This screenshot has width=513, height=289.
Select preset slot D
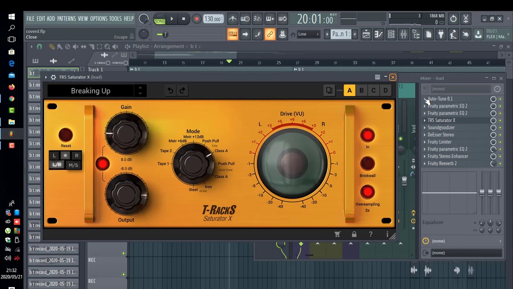click(x=386, y=91)
